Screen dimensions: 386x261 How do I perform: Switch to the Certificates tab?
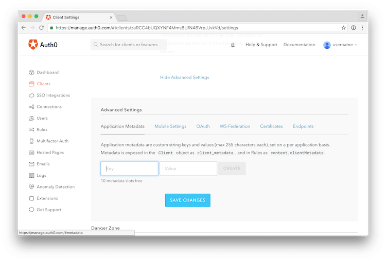(271, 126)
